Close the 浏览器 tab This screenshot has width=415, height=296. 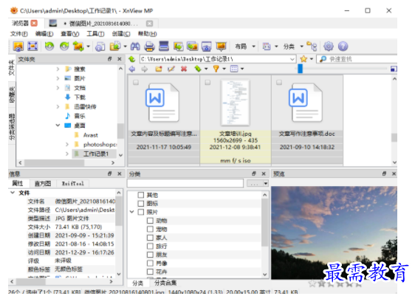[34, 24]
